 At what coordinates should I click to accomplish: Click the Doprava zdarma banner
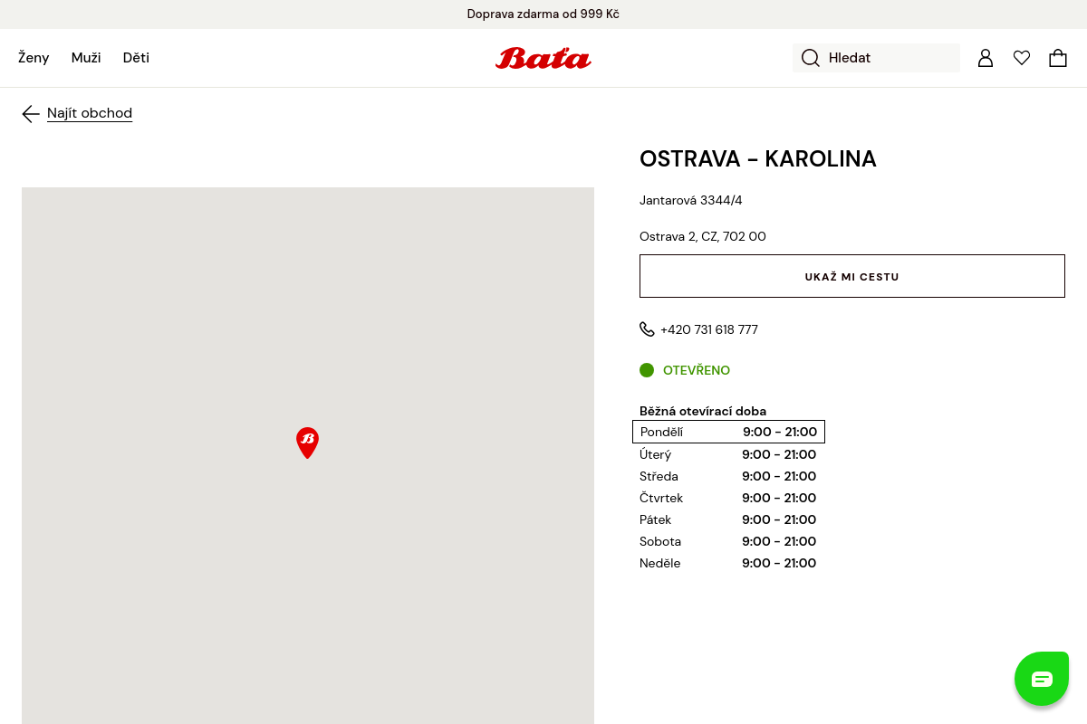point(543,14)
